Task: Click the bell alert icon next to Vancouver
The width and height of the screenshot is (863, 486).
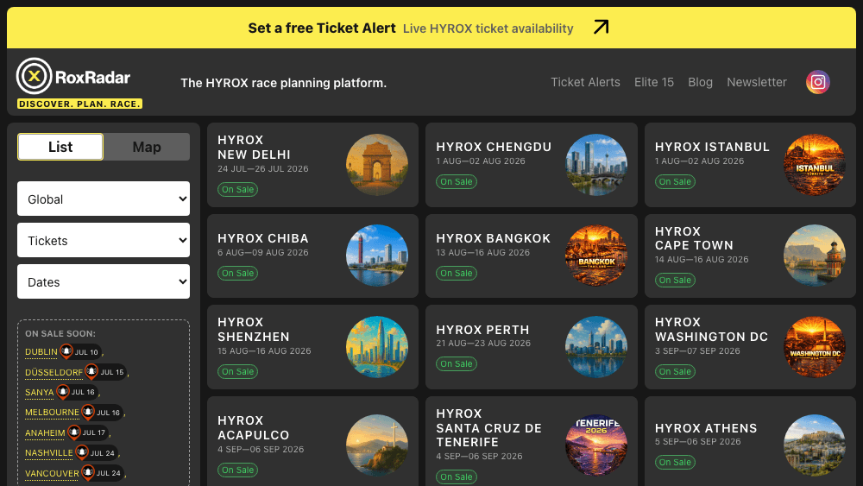Action: point(88,472)
